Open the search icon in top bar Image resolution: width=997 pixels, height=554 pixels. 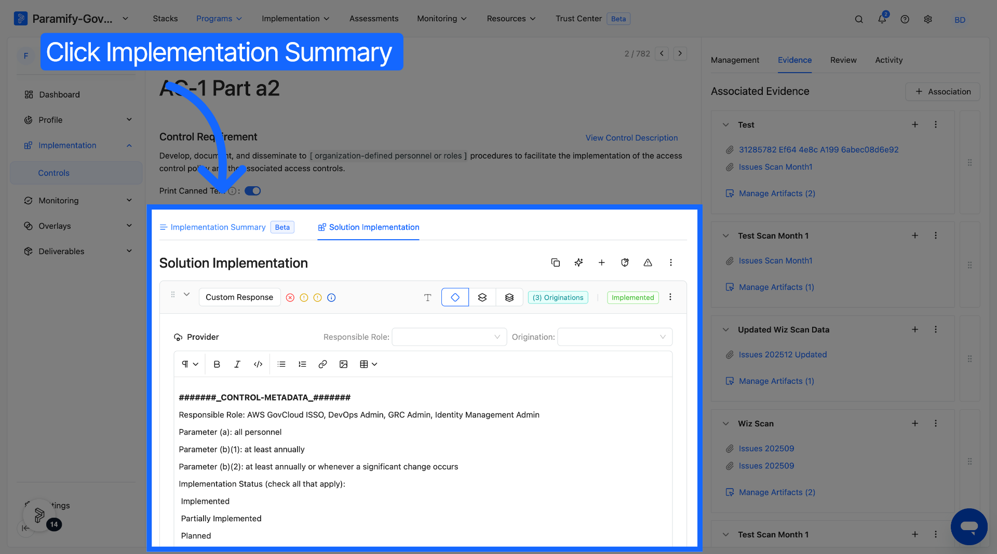(x=859, y=19)
